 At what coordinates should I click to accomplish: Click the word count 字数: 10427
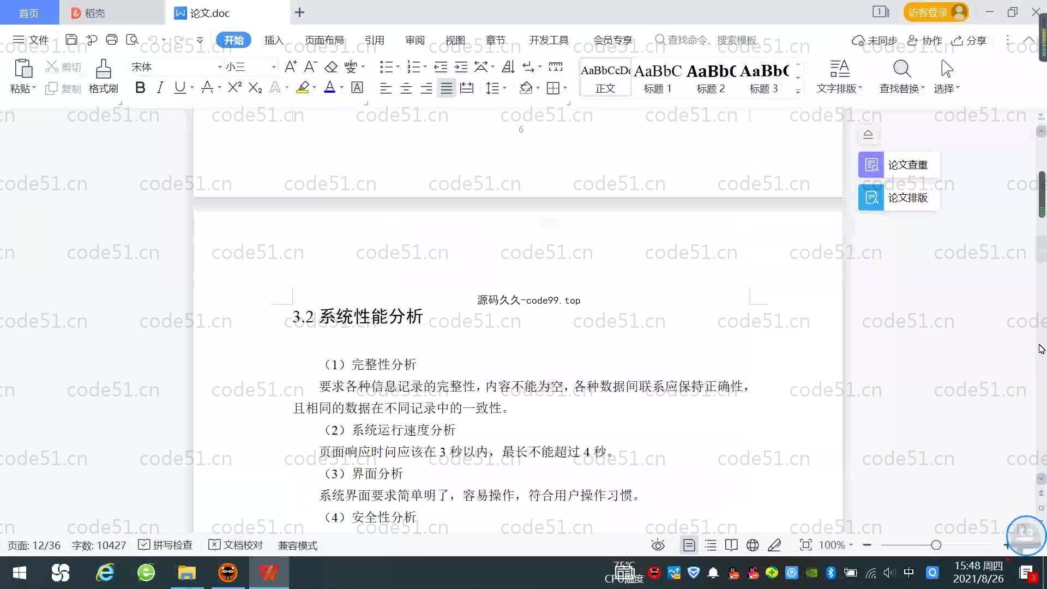tap(99, 545)
